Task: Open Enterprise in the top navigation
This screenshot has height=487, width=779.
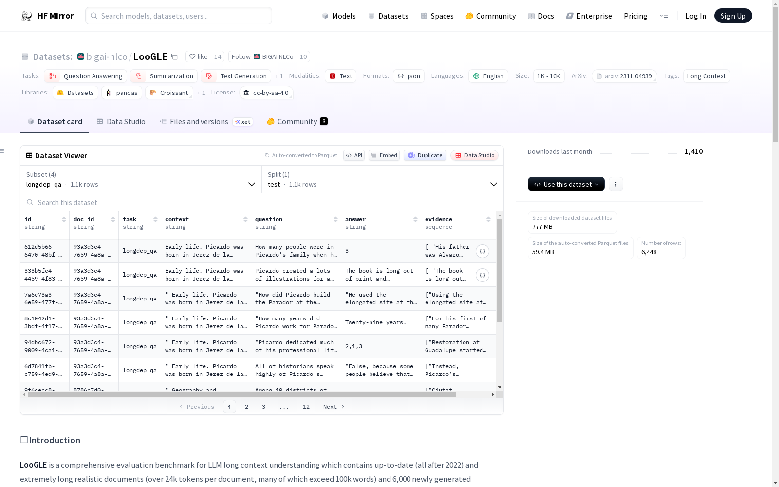Action: click(x=589, y=16)
